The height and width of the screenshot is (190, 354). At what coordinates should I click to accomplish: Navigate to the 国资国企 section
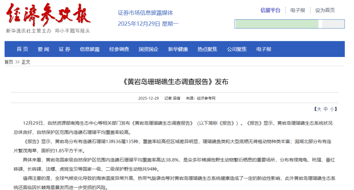point(148,49)
